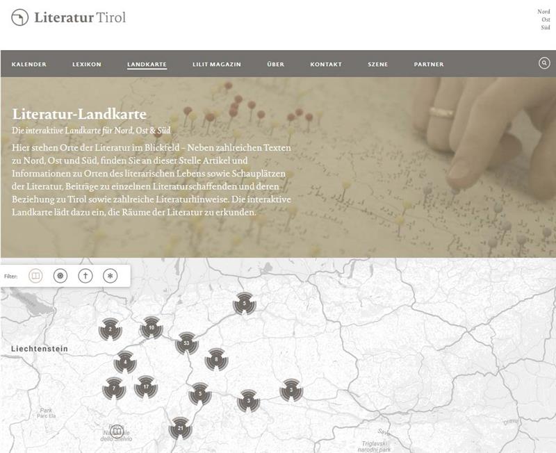Expand the cluster marker labeled 17
This screenshot has width=556, height=453.
145,386
